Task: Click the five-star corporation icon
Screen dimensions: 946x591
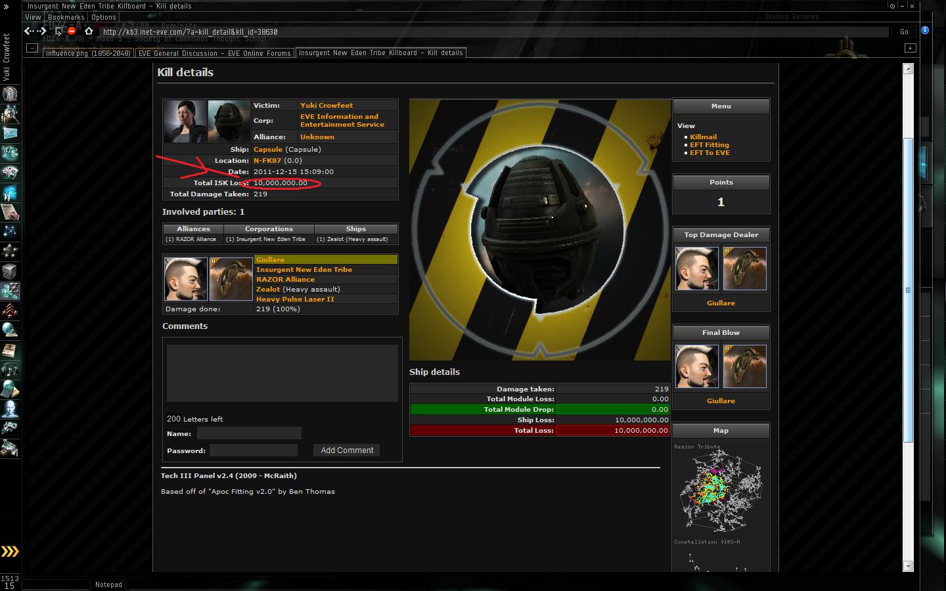Action: [x=10, y=251]
